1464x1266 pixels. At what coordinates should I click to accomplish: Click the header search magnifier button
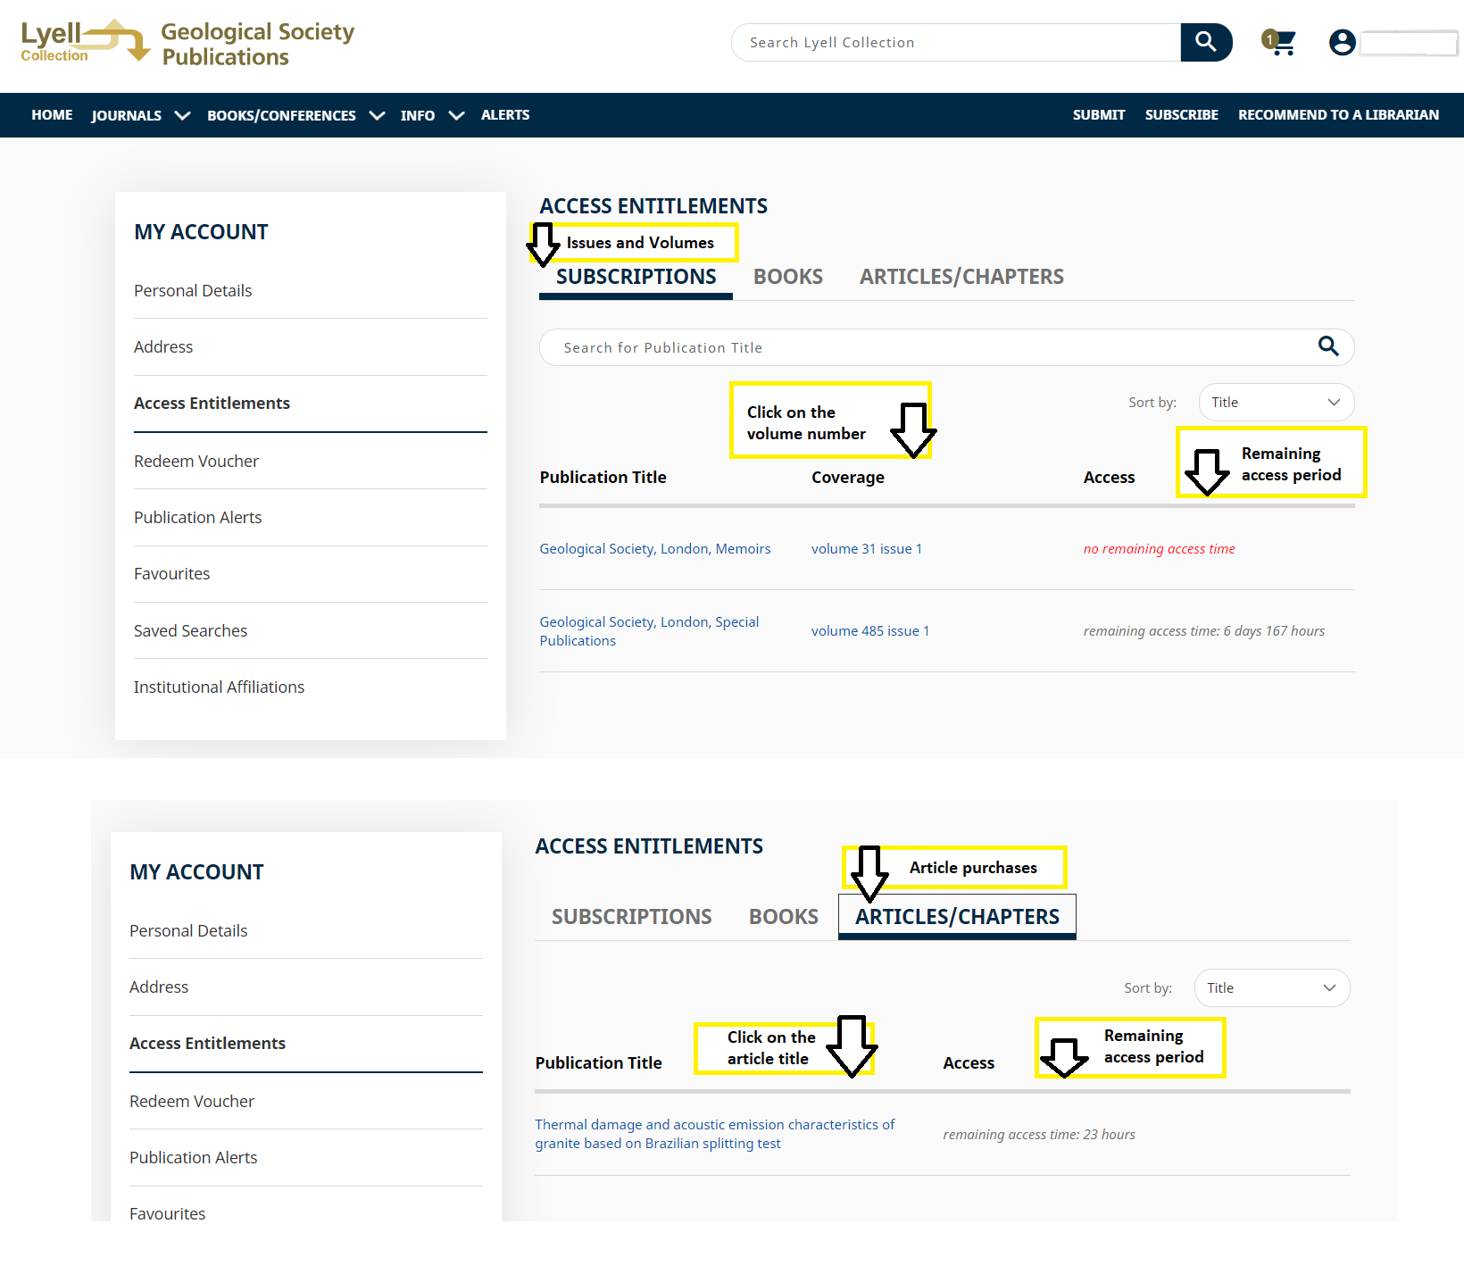pyautogui.click(x=1205, y=42)
